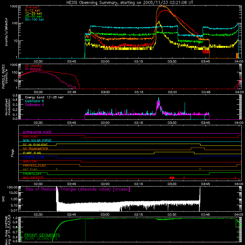Image resolution: width=245 pixels, height=245 pixels.
Task: Click the PARTICLE_FLAG label
Action: [34, 165]
